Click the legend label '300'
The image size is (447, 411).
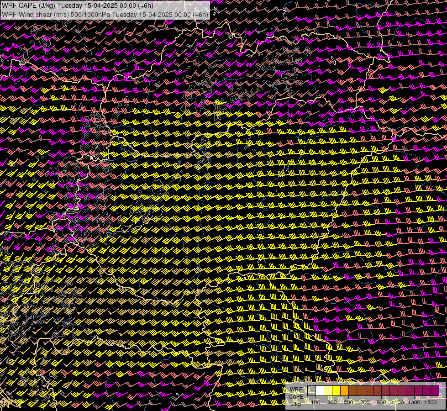pyautogui.click(x=332, y=402)
